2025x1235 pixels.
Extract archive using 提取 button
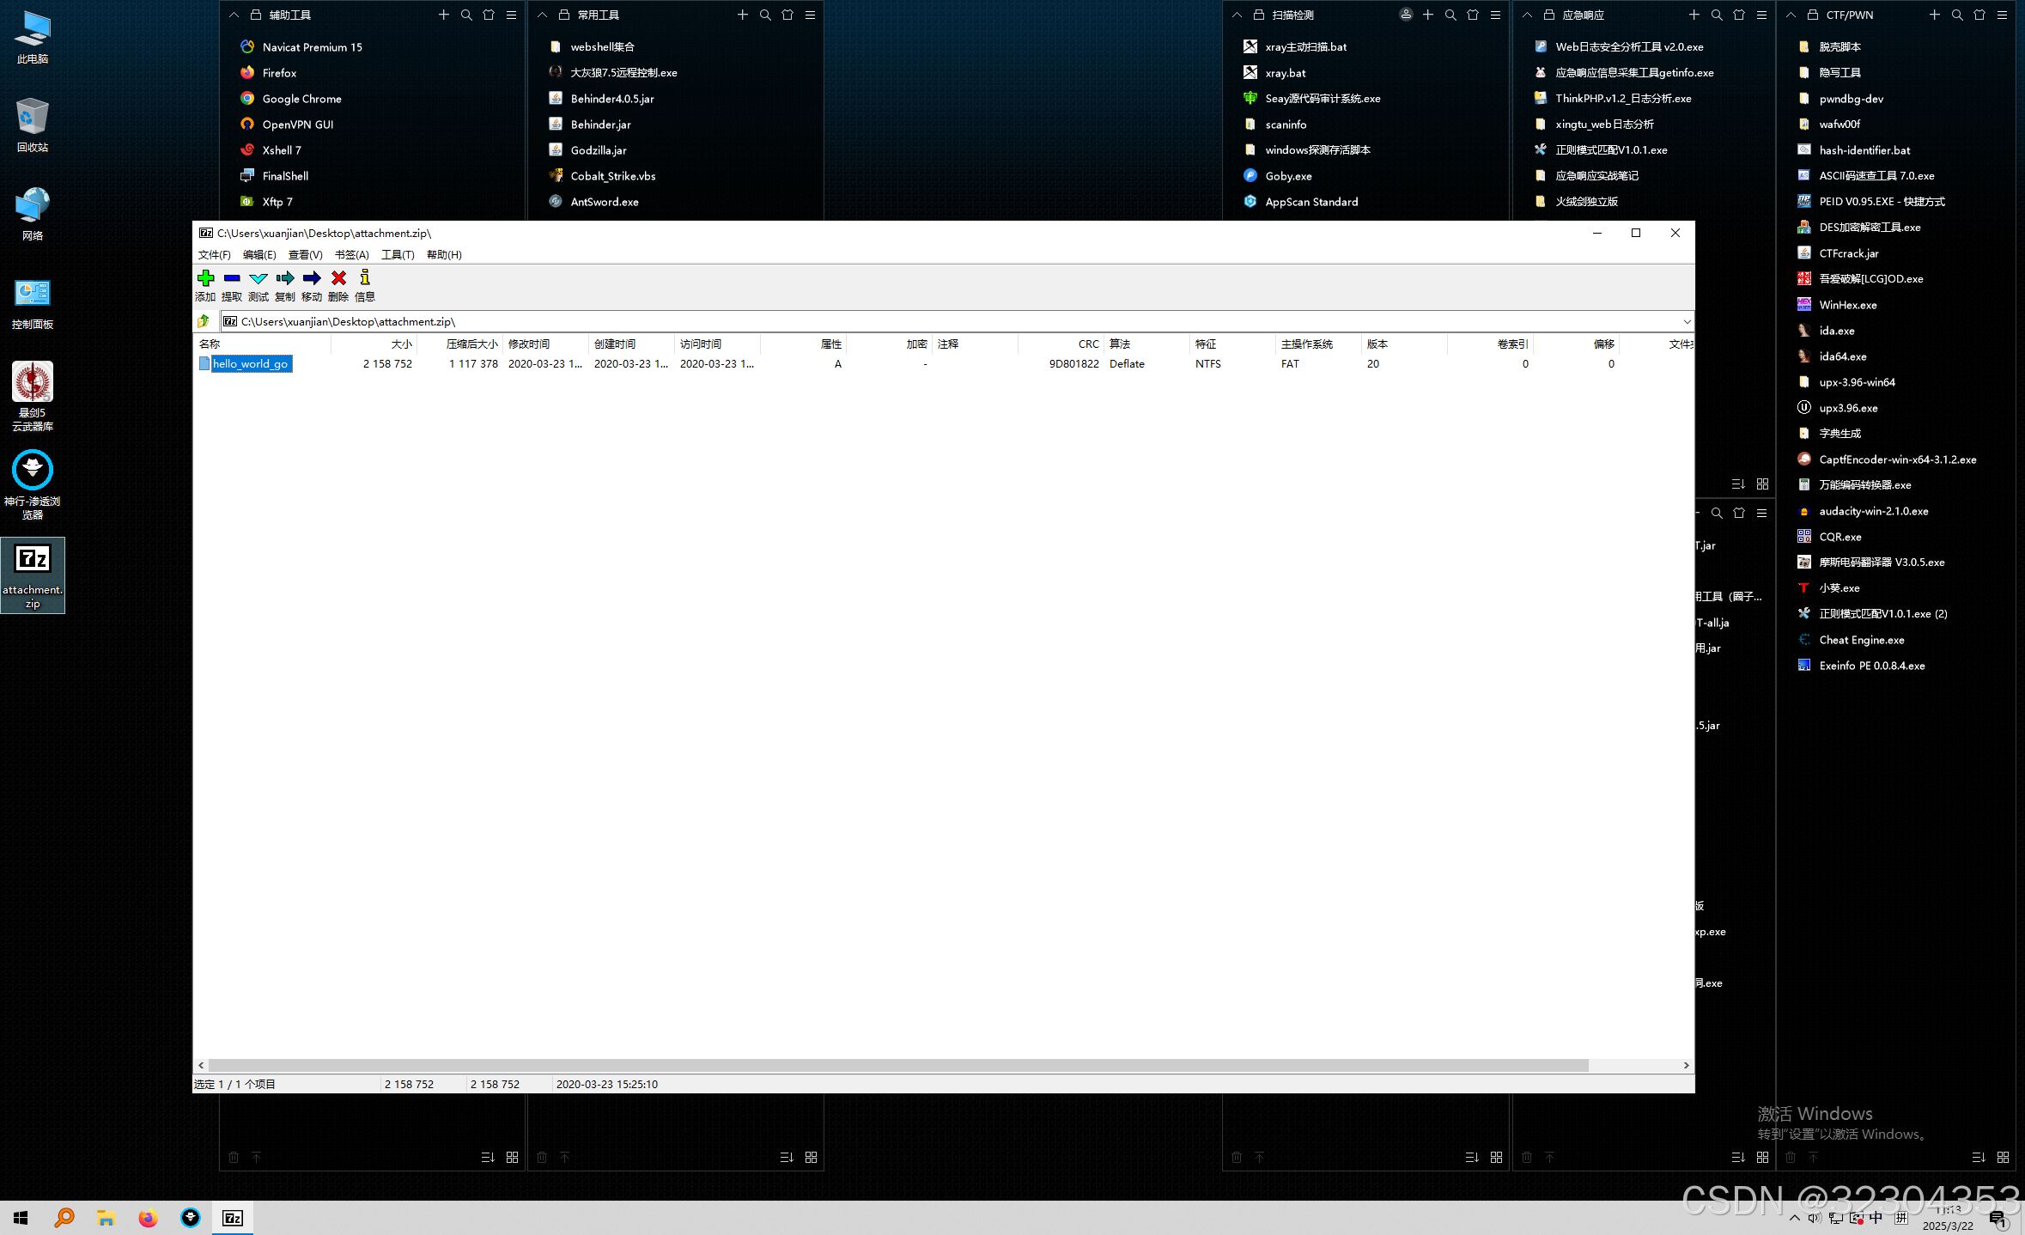coord(231,285)
